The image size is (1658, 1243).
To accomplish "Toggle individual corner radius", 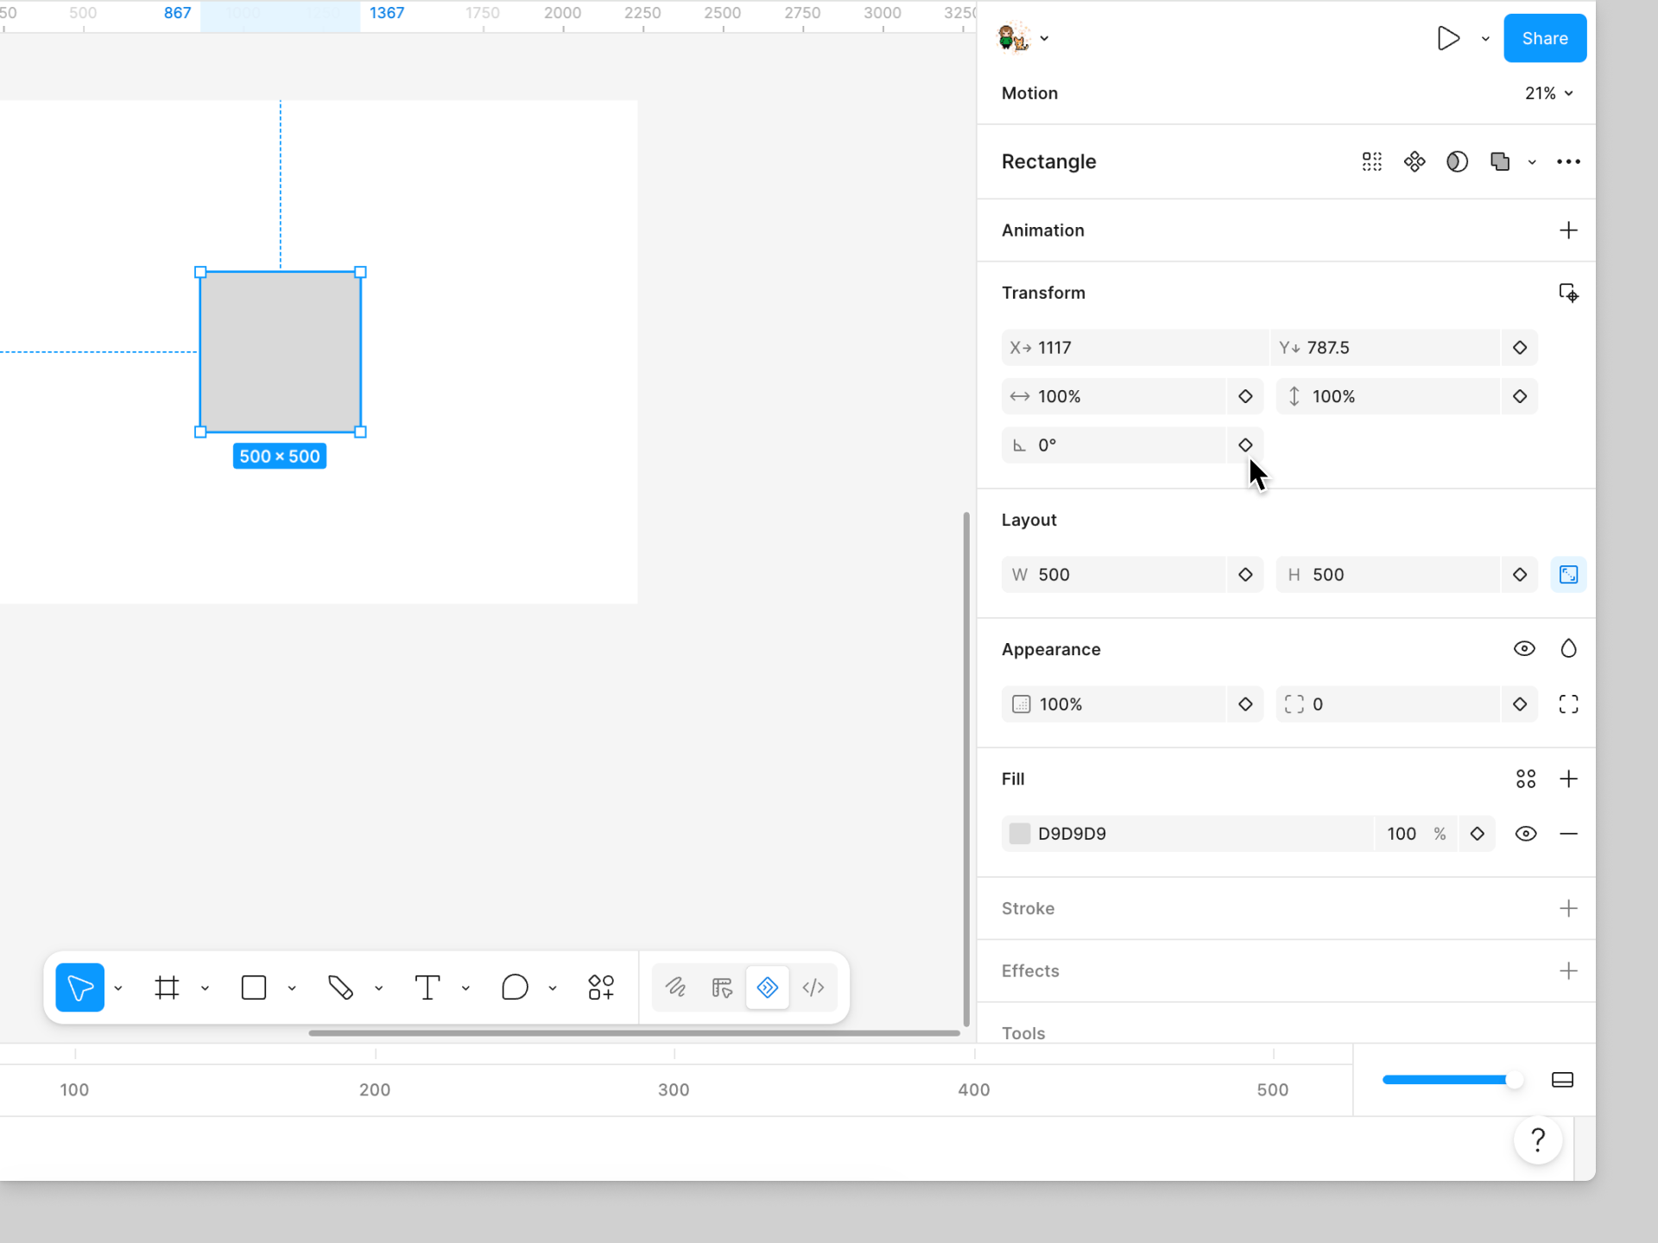I will click(x=1568, y=704).
